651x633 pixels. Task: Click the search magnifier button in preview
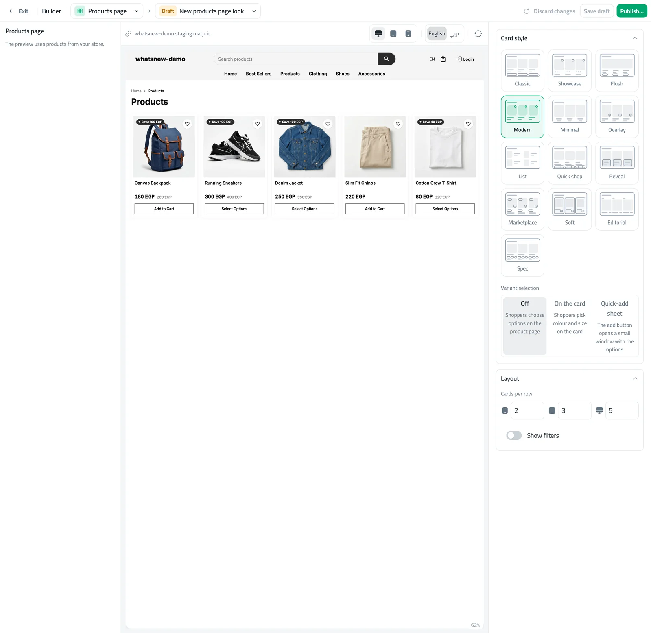click(387, 59)
